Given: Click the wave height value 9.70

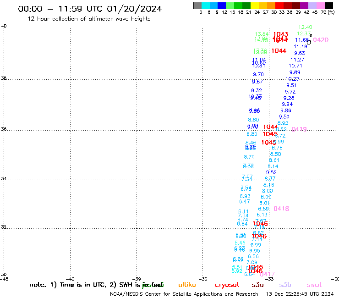Looking at the screenshot, I should click(x=258, y=74).
